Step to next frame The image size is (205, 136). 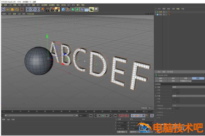point(107,116)
